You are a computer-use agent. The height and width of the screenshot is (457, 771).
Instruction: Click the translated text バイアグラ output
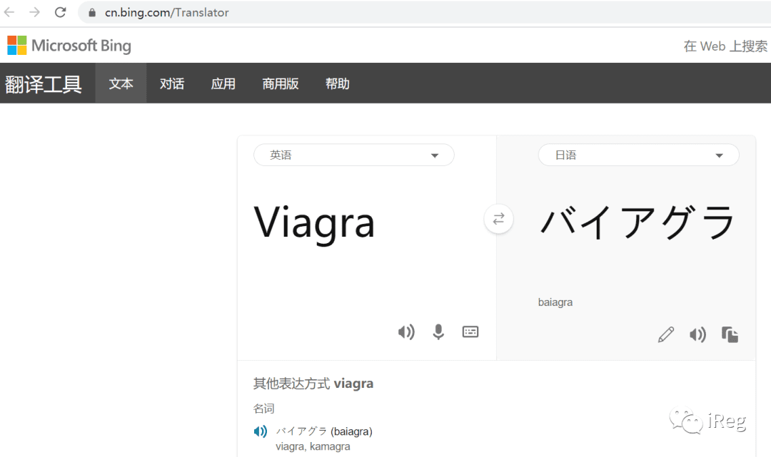click(x=638, y=222)
